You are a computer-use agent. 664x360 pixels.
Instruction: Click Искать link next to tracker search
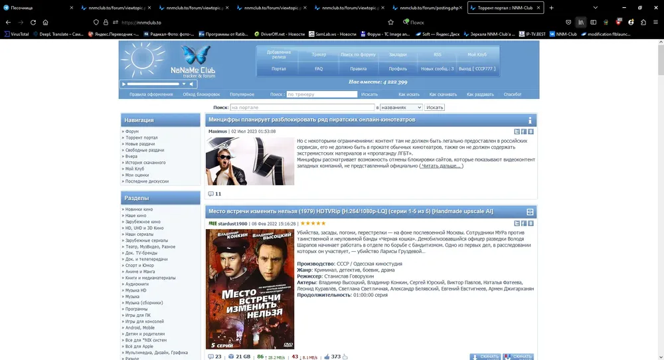coord(369,94)
